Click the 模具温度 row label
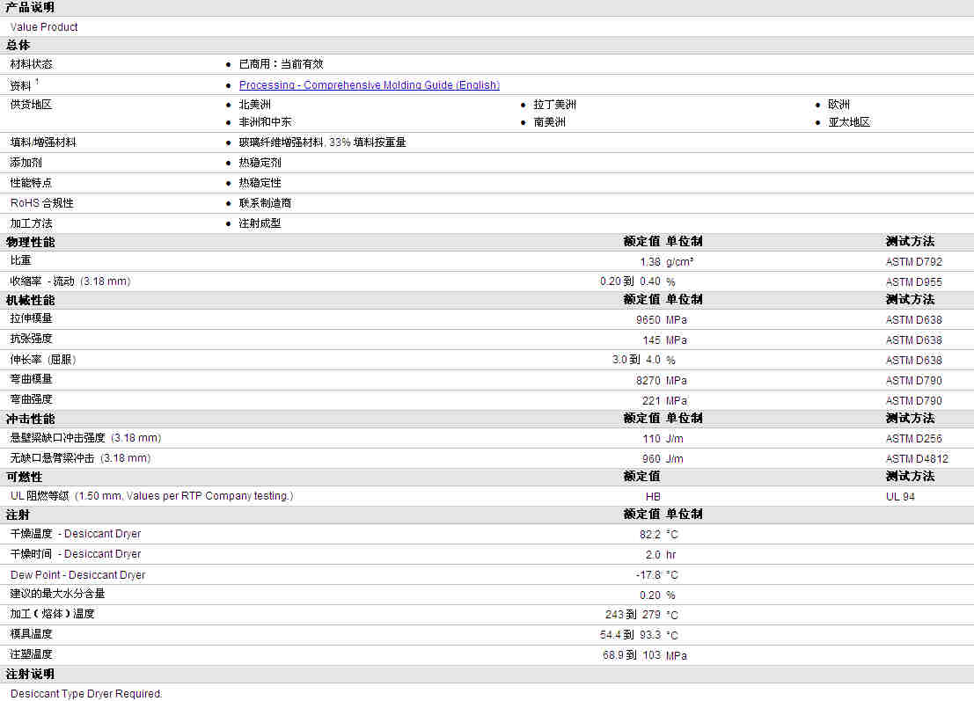 [31, 634]
